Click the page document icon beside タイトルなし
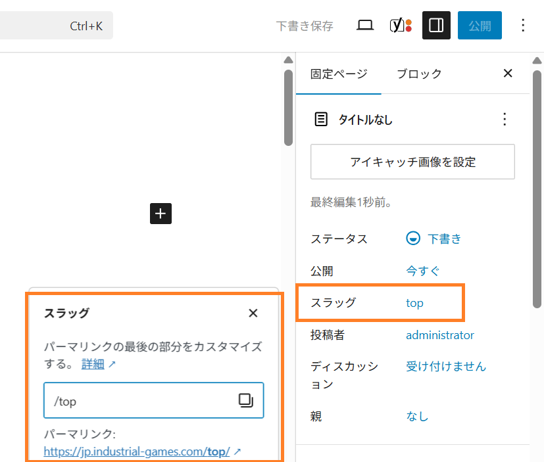This screenshot has height=462, width=544. [321, 120]
